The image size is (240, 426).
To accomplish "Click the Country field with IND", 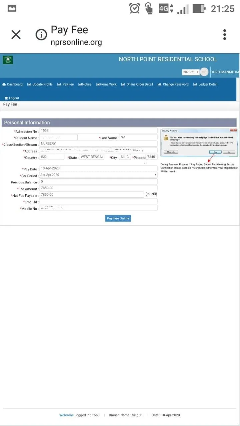I will point(52,157).
